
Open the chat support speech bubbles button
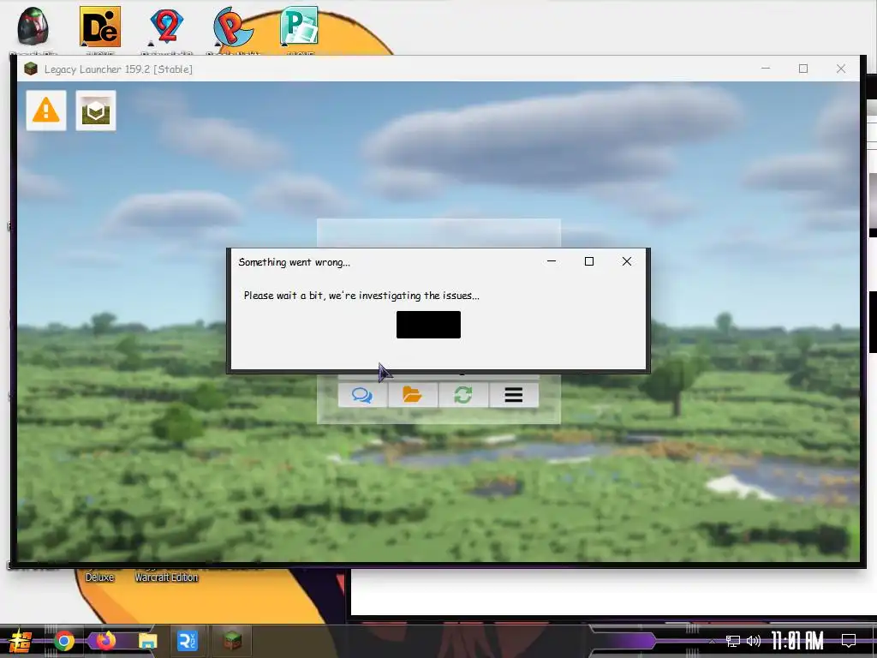(x=362, y=395)
